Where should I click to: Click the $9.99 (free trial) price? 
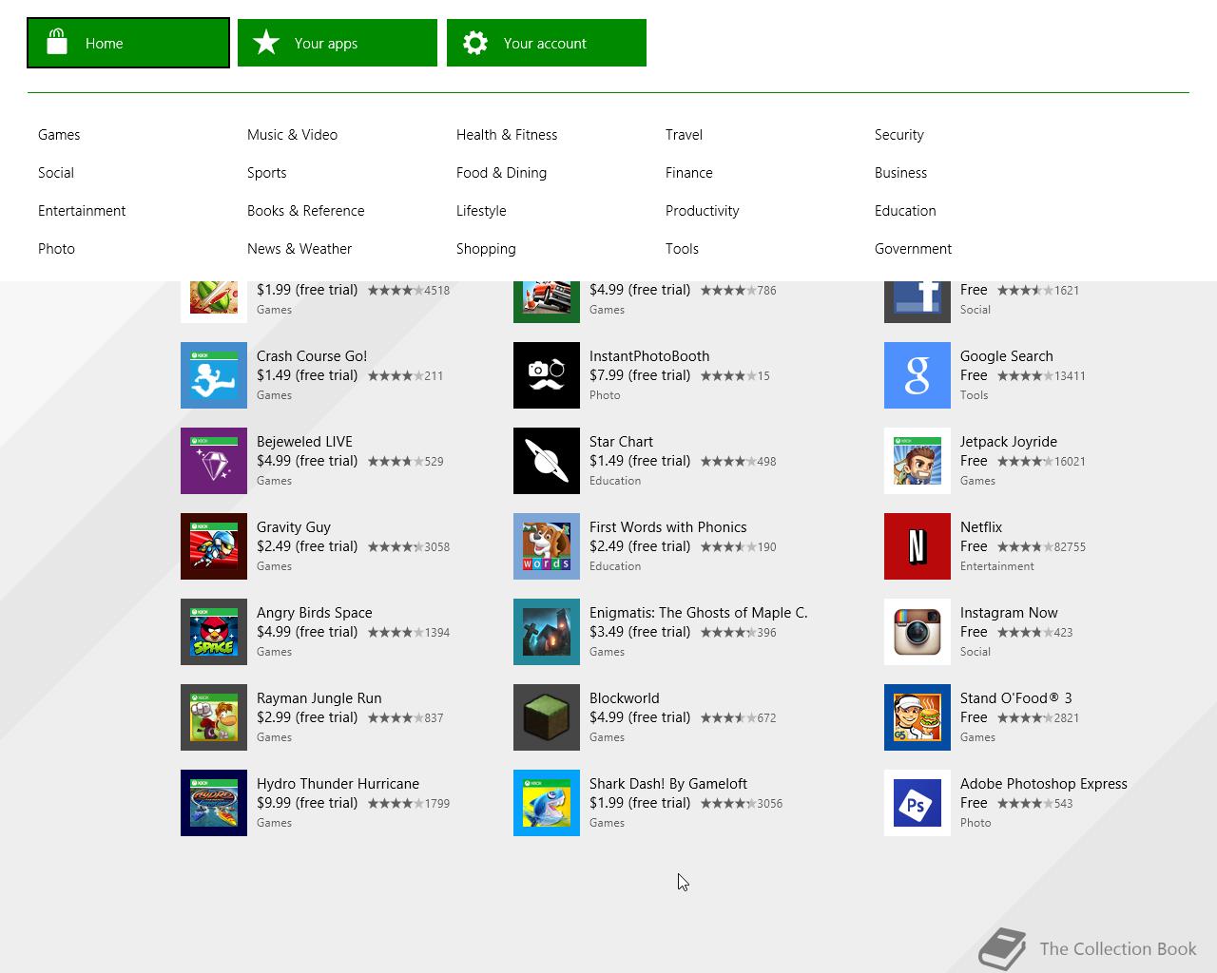(307, 803)
